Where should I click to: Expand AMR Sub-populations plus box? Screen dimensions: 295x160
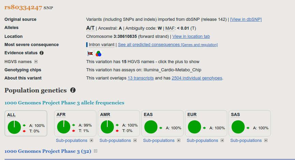135,141
